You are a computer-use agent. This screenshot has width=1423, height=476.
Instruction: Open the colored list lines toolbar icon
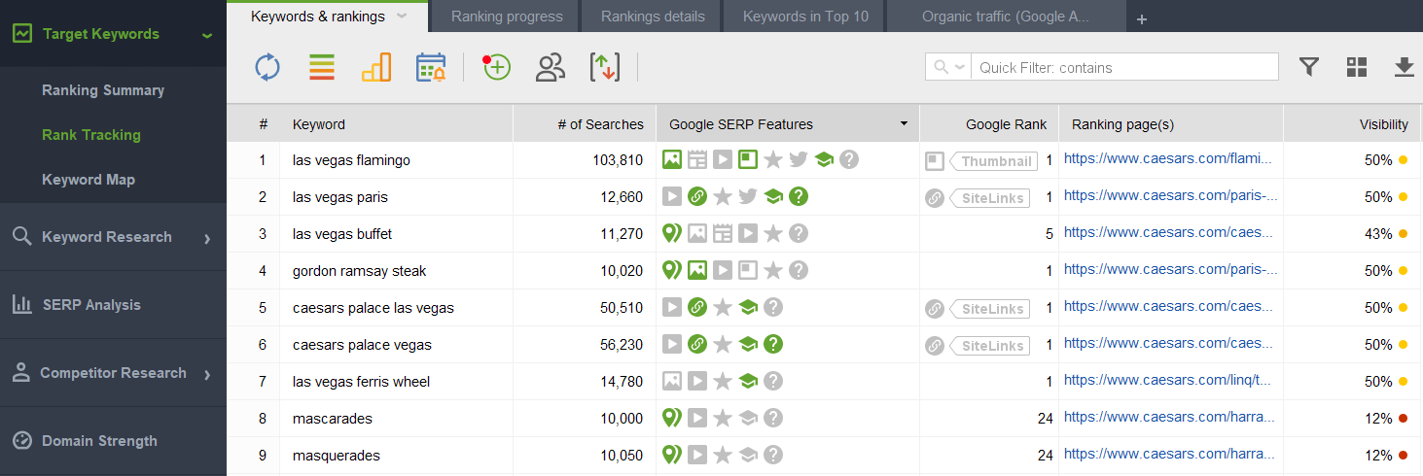coord(322,67)
